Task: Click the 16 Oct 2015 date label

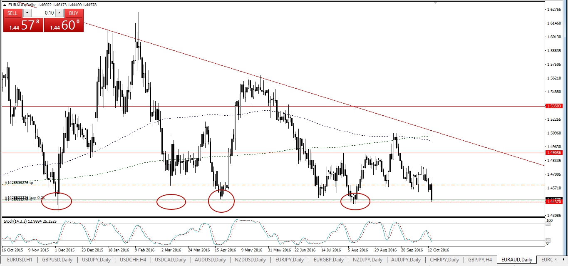Action: coord(12,250)
